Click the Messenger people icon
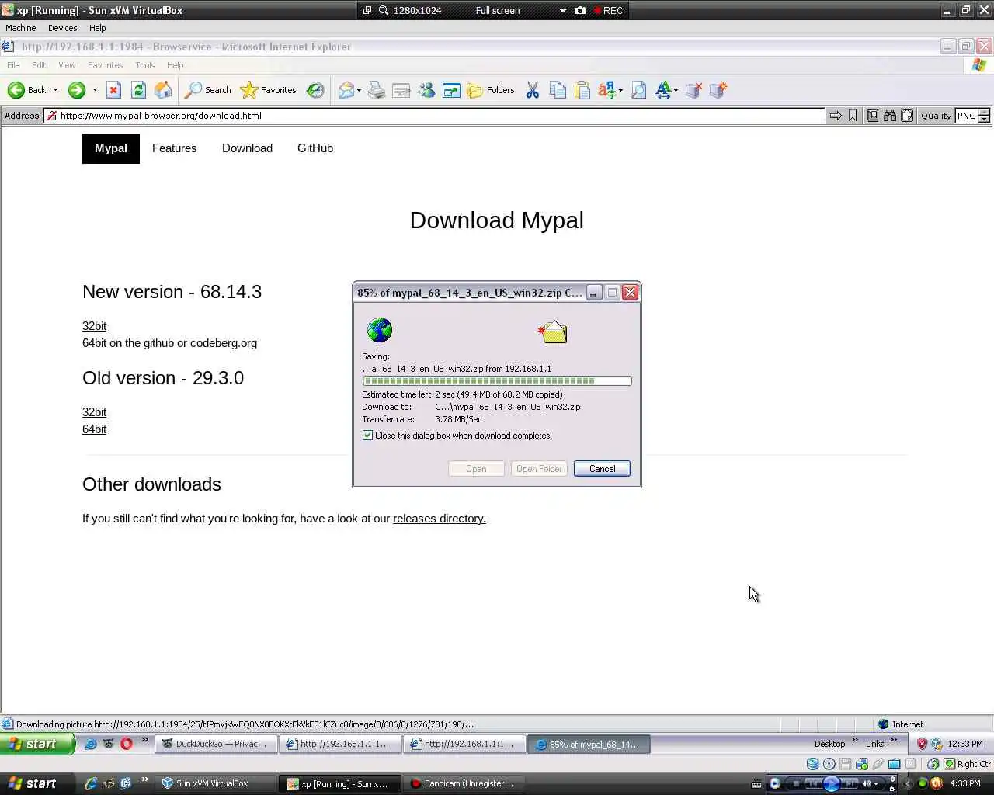Image resolution: width=994 pixels, height=795 pixels. click(x=426, y=90)
